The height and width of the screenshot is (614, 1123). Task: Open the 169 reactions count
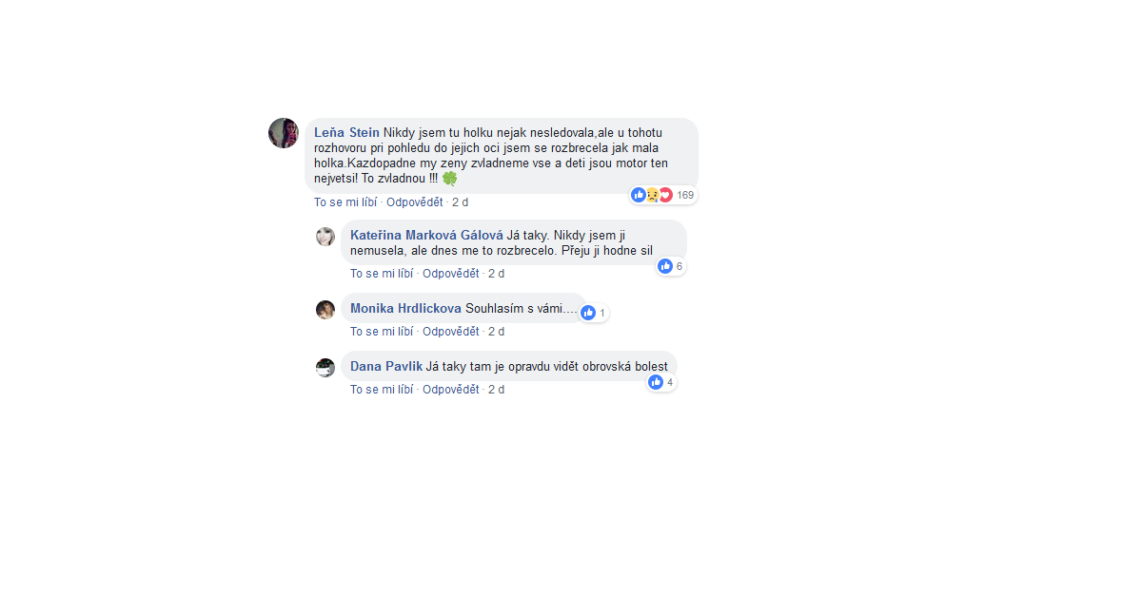coord(685,195)
